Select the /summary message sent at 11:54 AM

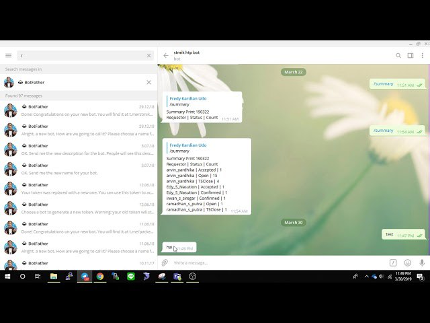(397, 131)
